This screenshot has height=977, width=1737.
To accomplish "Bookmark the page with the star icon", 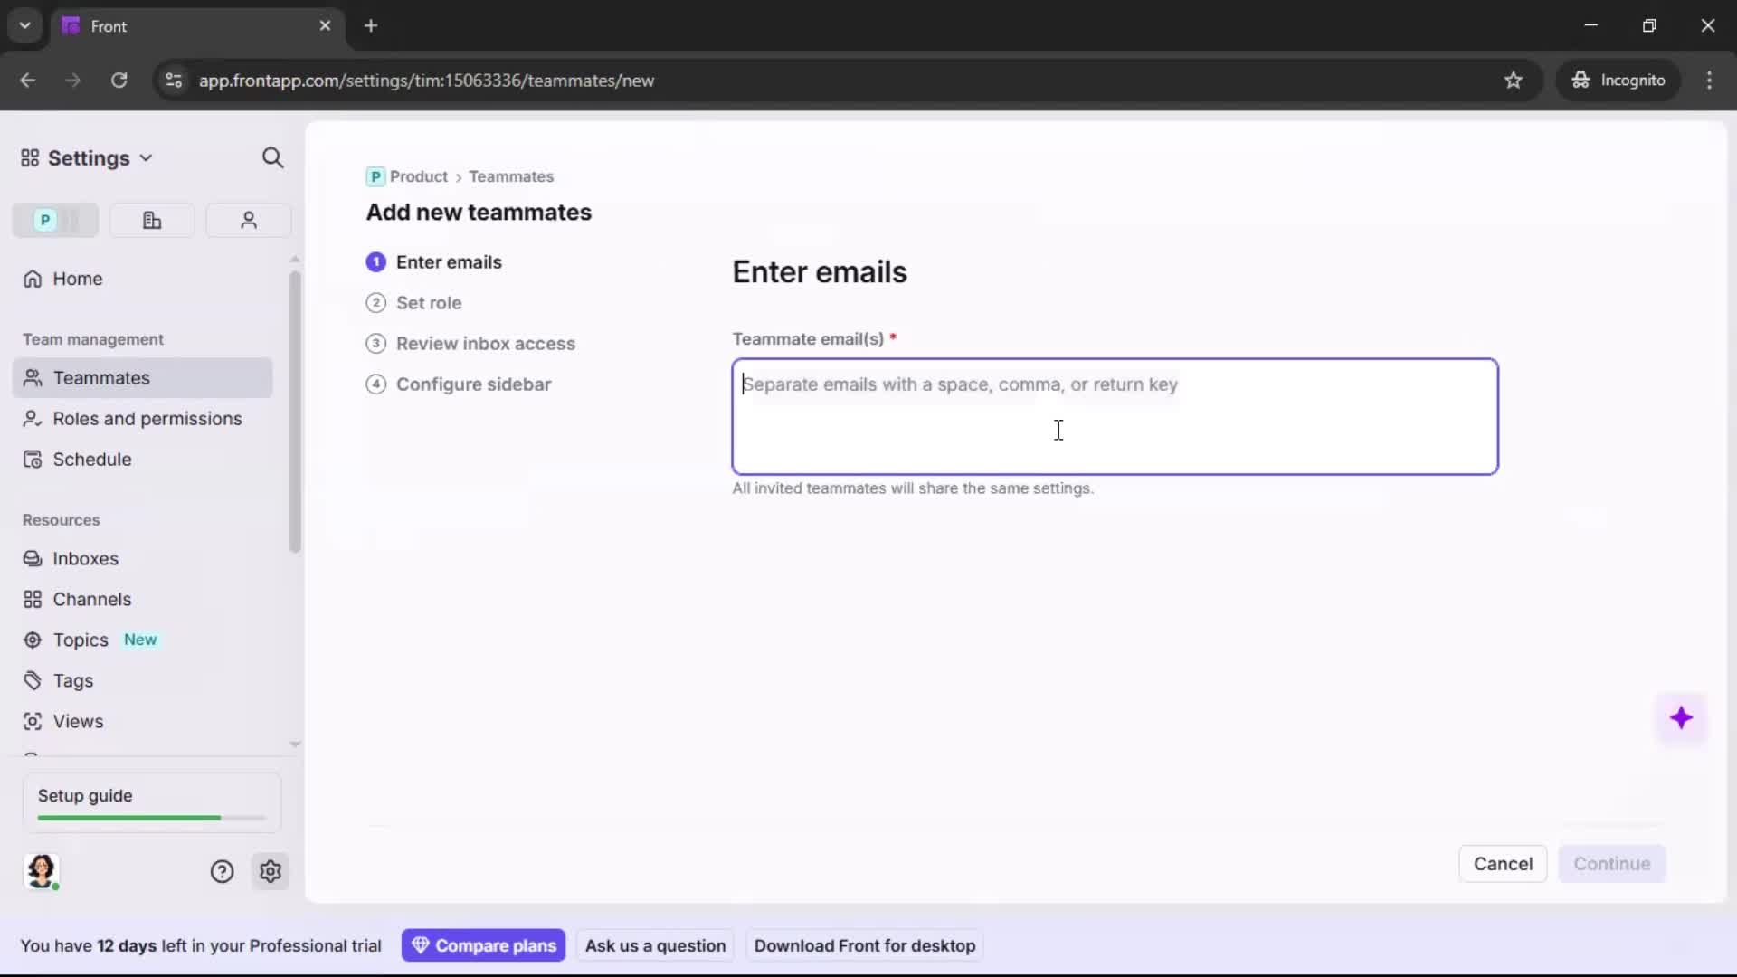I will coord(1514,81).
